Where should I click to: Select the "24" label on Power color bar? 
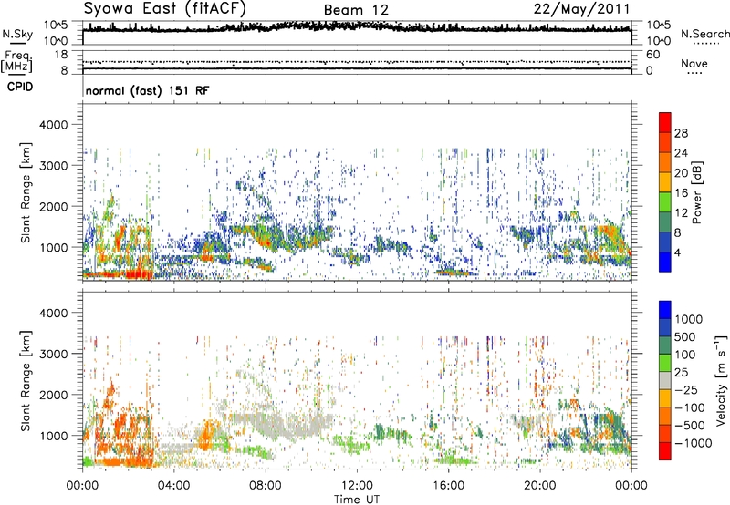pyautogui.click(x=681, y=153)
